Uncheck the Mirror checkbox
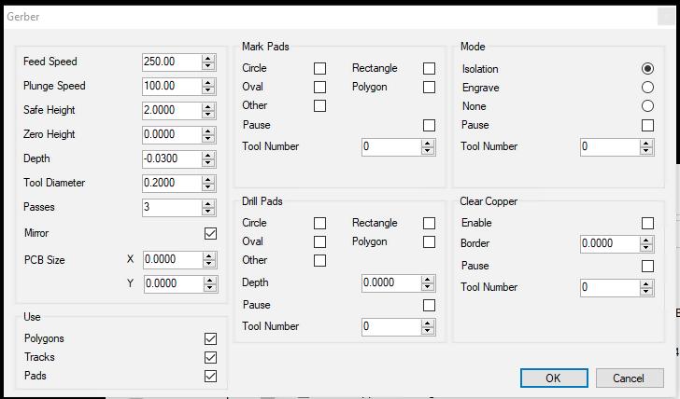 click(210, 233)
